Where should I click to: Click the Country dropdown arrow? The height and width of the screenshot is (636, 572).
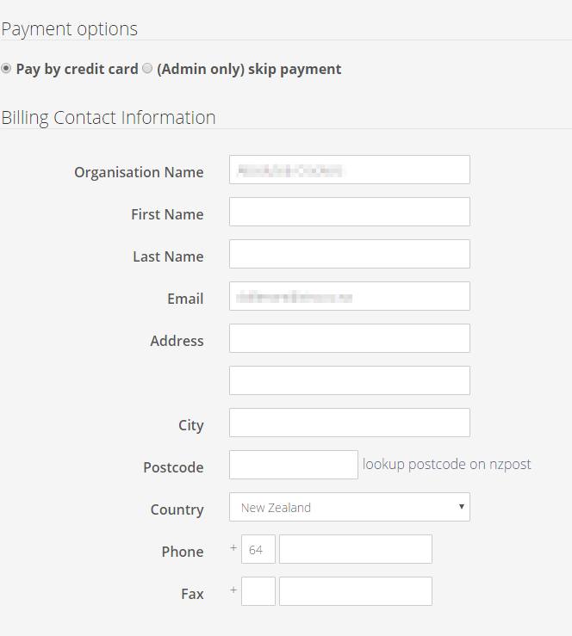click(462, 508)
